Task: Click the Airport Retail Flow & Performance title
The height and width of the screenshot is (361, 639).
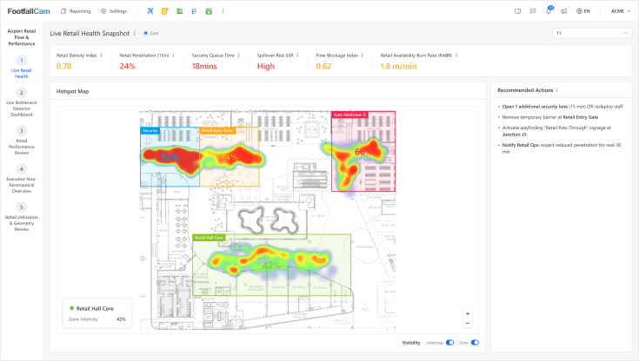Action: [x=22, y=37]
